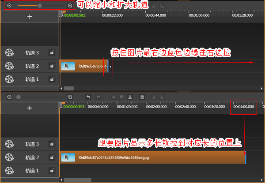This screenshot has width=265, height=183.
Task: Click the blue right edge of the lower clip
Action: [246, 157]
